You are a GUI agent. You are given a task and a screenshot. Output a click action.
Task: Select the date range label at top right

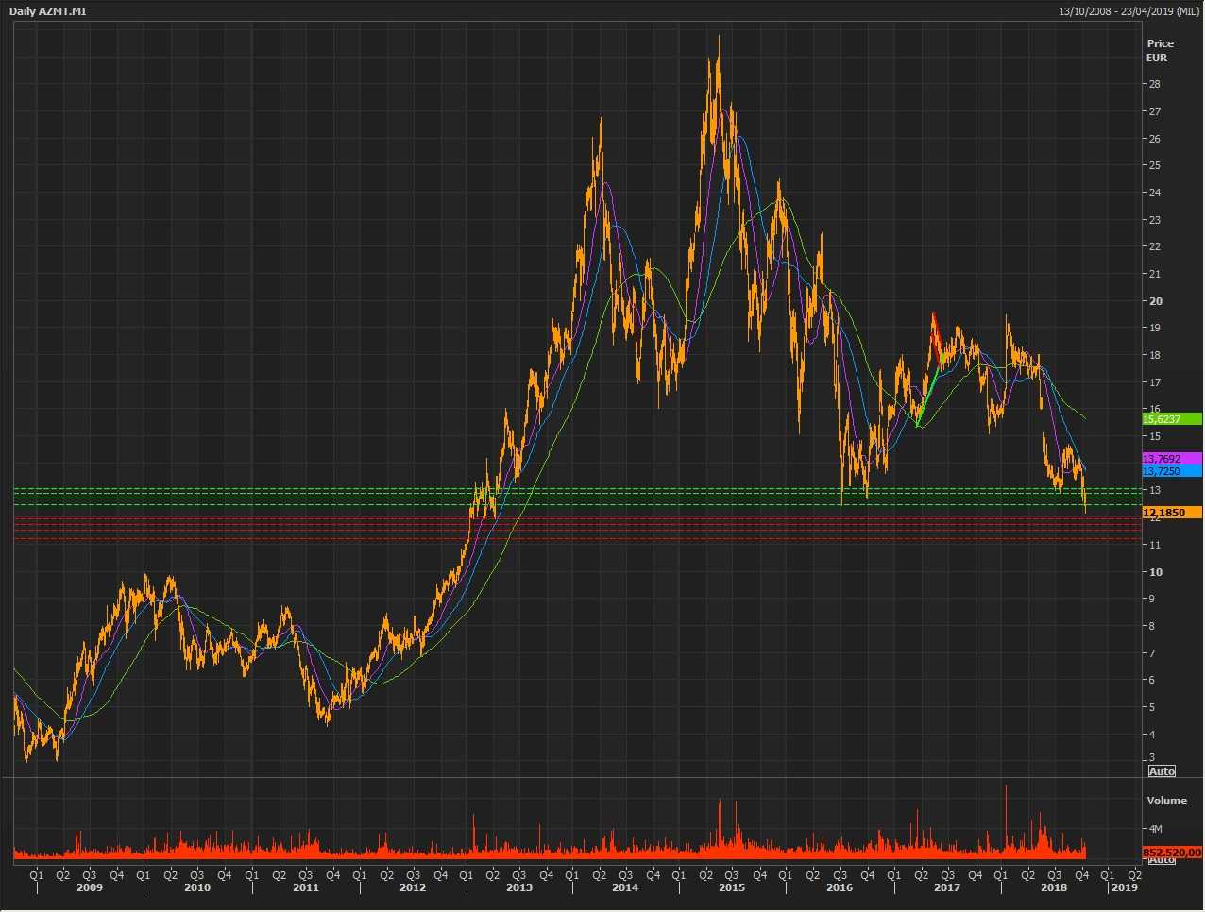point(1129,11)
